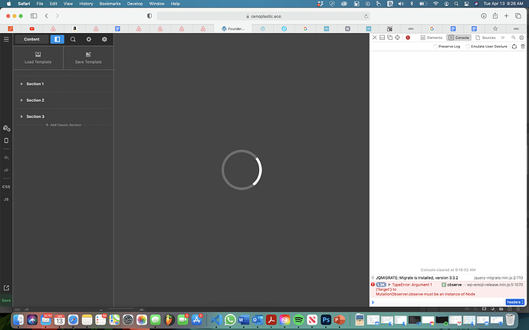Select the Section 2 row label
Screen dimensions: 529x330
click(x=35, y=100)
